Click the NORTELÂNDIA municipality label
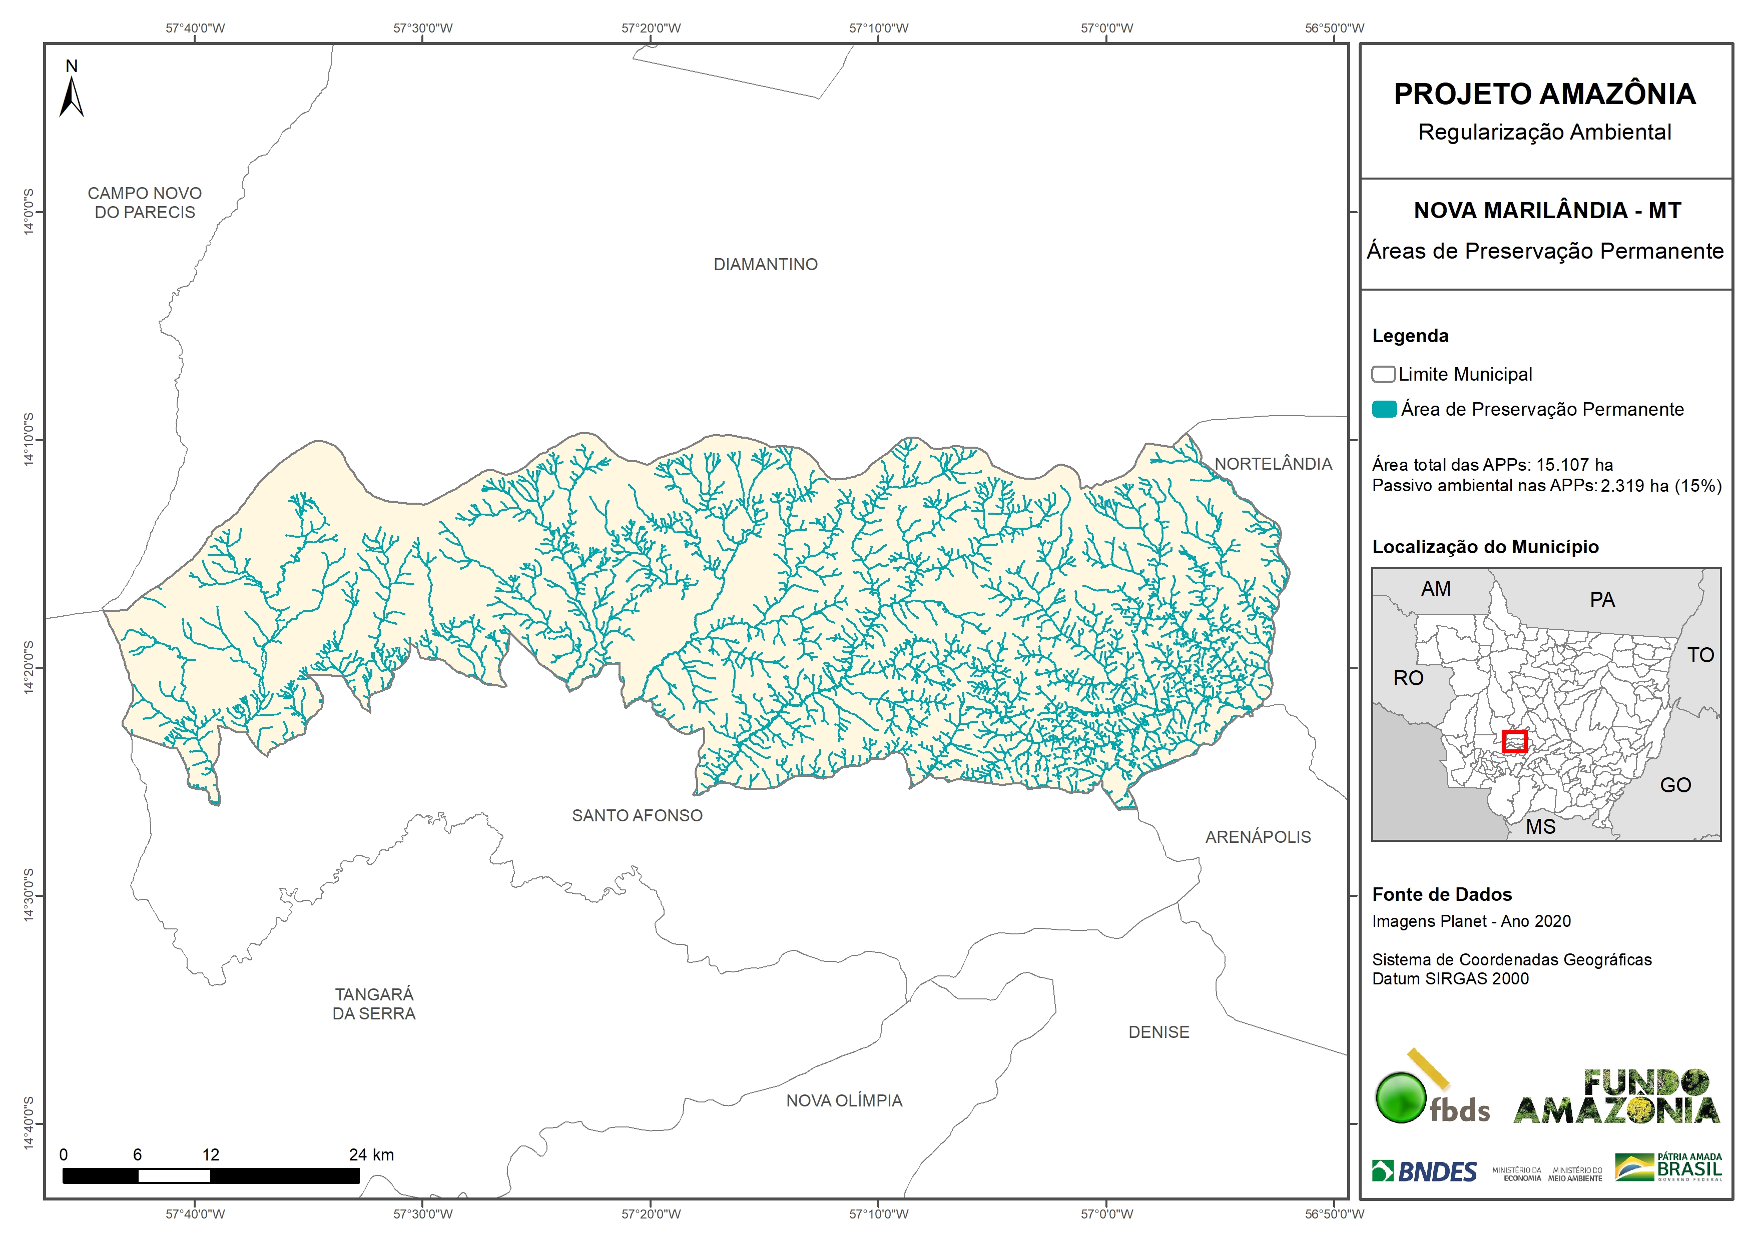Image resolution: width=1756 pixels, height=1241 pixels. click(x=1274, y=463)
